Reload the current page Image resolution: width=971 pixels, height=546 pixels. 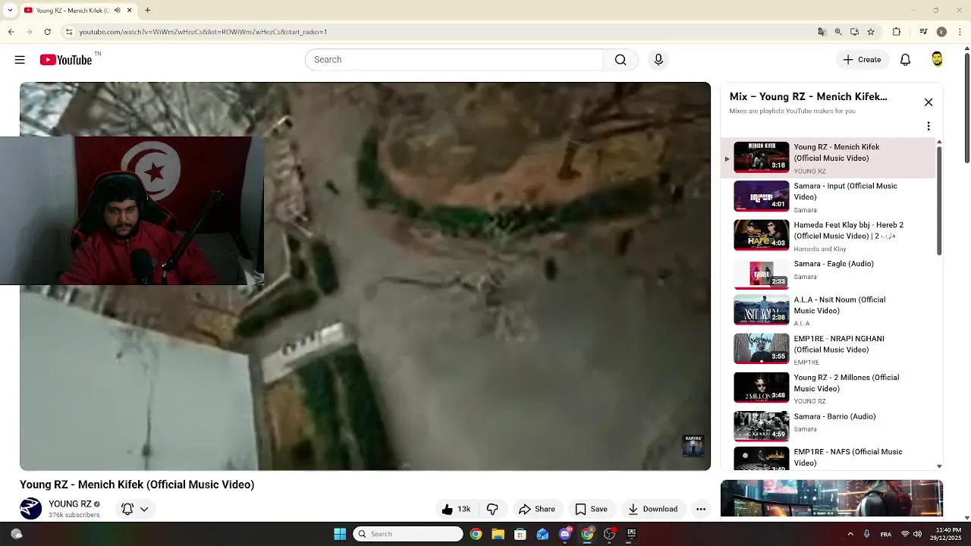(x=48, y=32)
